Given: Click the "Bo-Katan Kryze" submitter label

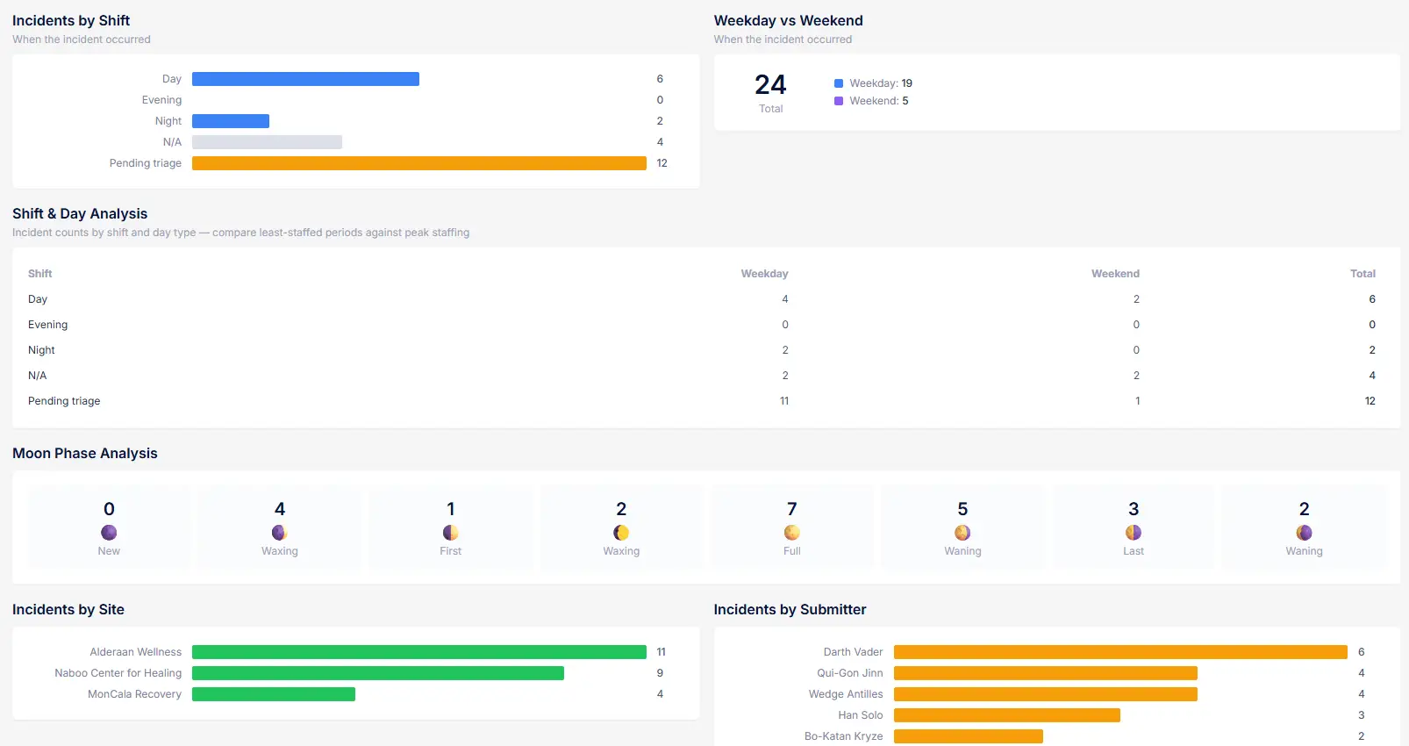Looking at the screenshot, I should [x=844, y=736].
